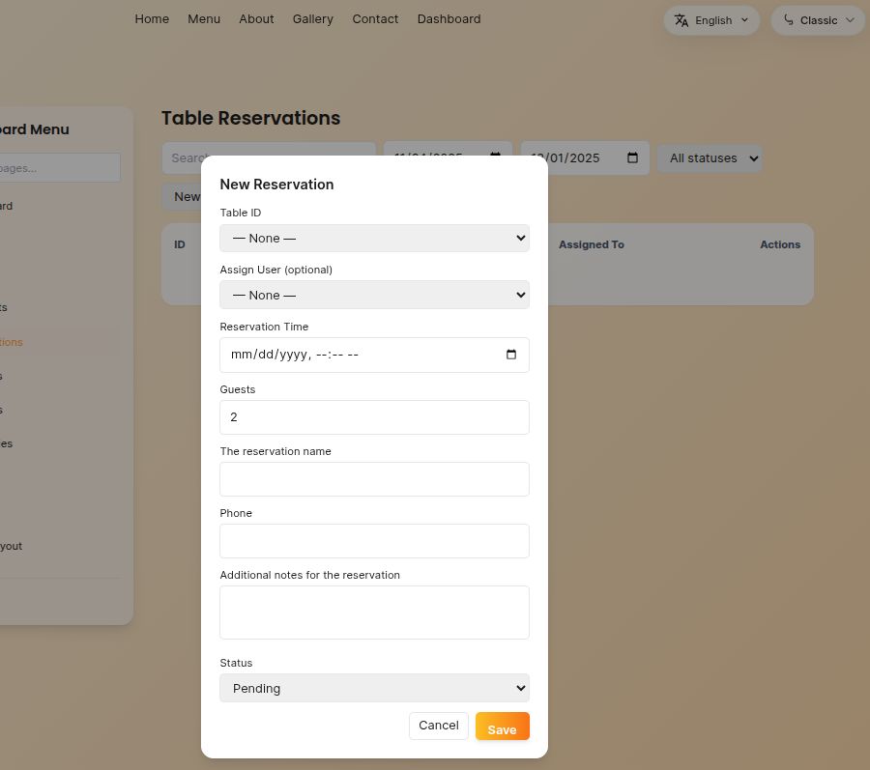Cancel the New Reservation dialog
The width and height of the screenshot is (870, 770).
coord(439,726)
